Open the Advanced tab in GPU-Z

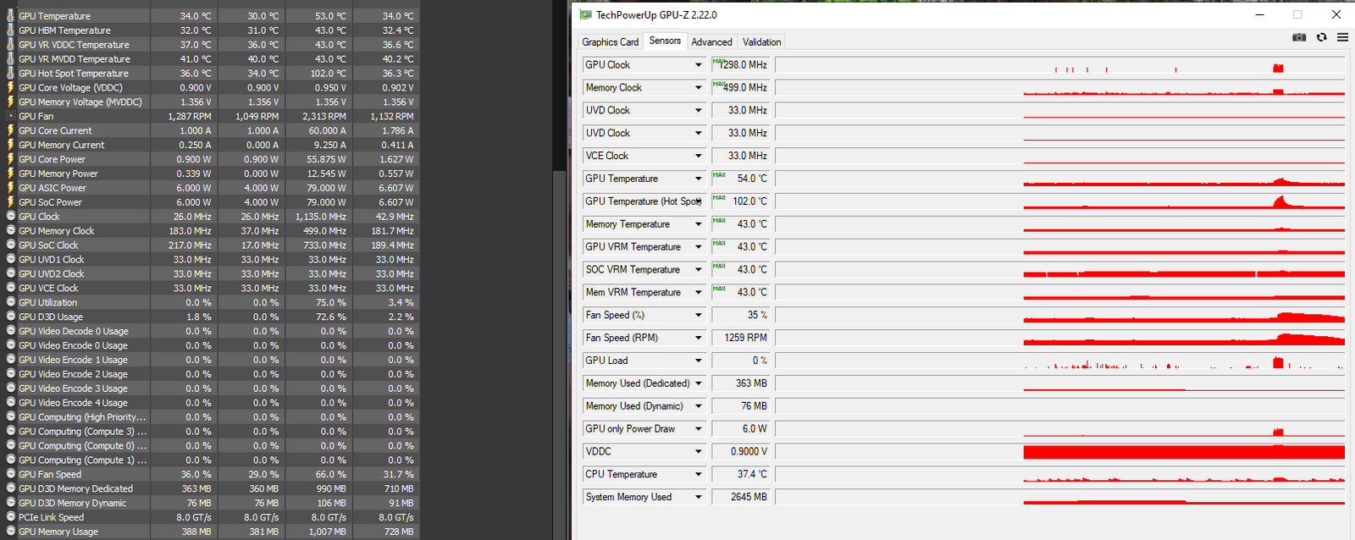pos(711,41)
